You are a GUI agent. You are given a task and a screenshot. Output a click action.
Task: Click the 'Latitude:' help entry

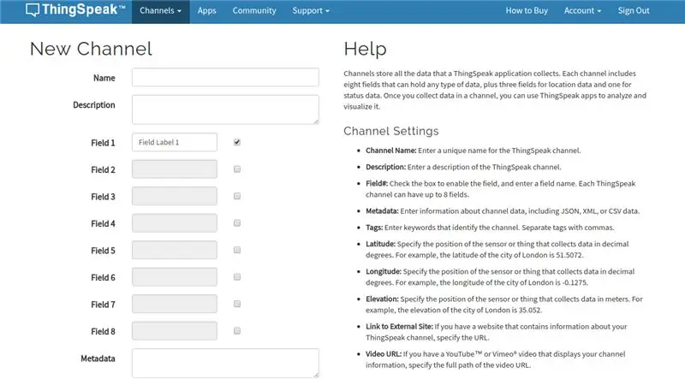(497, 249)
